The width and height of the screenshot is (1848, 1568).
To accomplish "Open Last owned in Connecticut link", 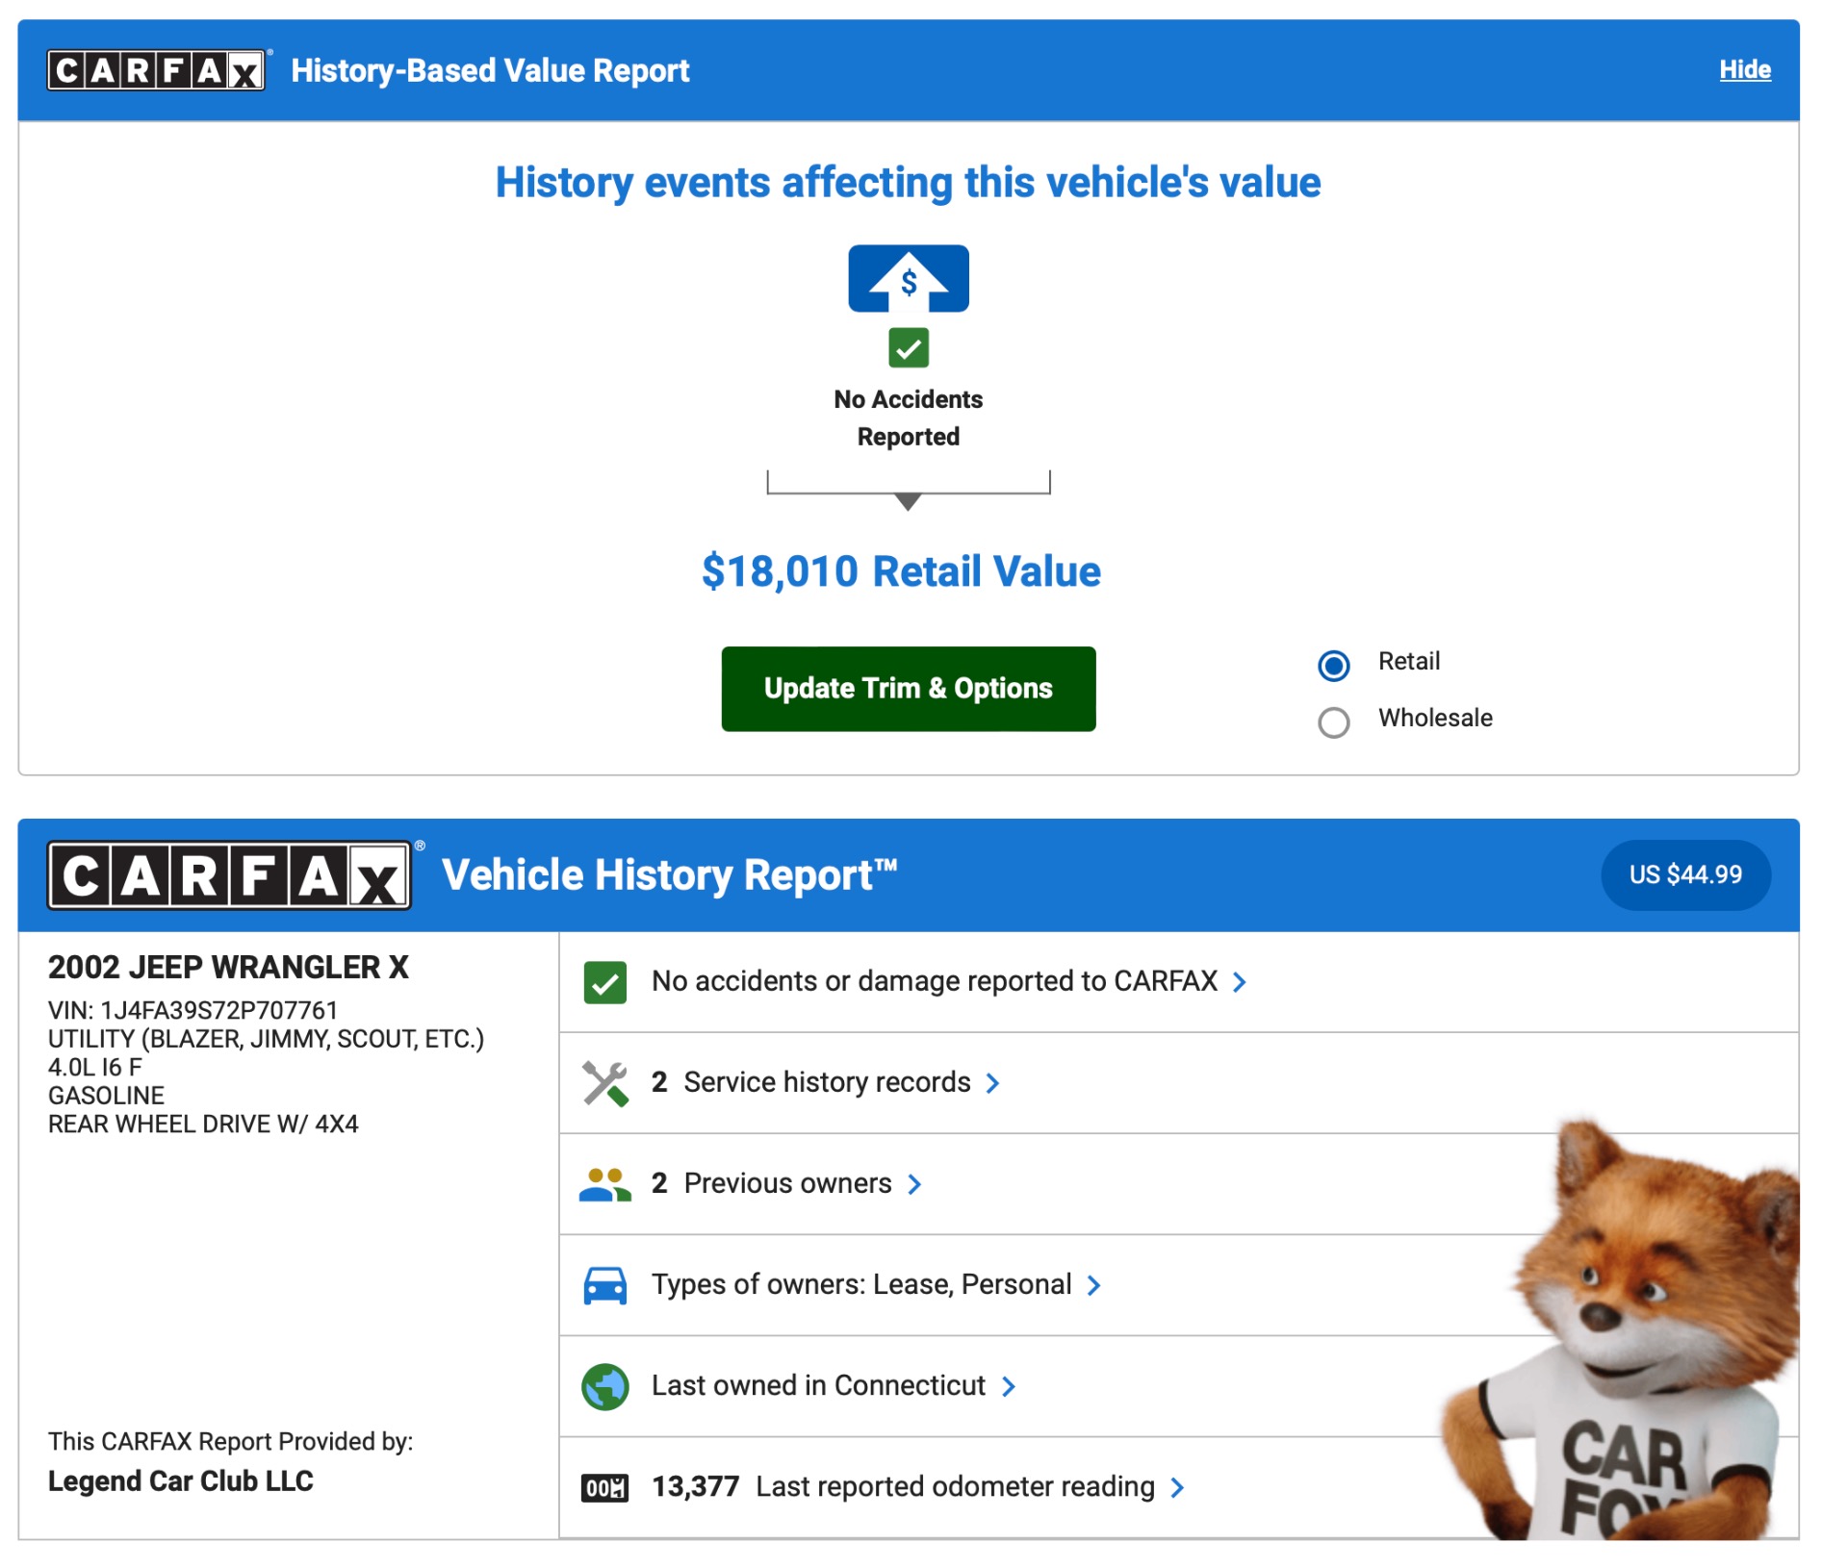I will click(818, 1385).
